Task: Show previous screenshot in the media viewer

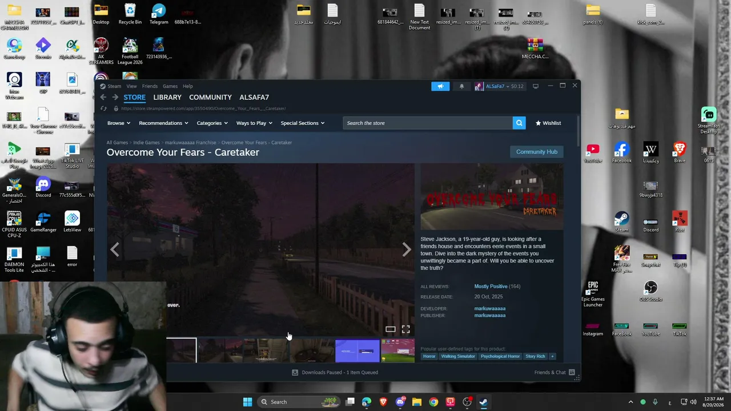Action: (115, 249)
